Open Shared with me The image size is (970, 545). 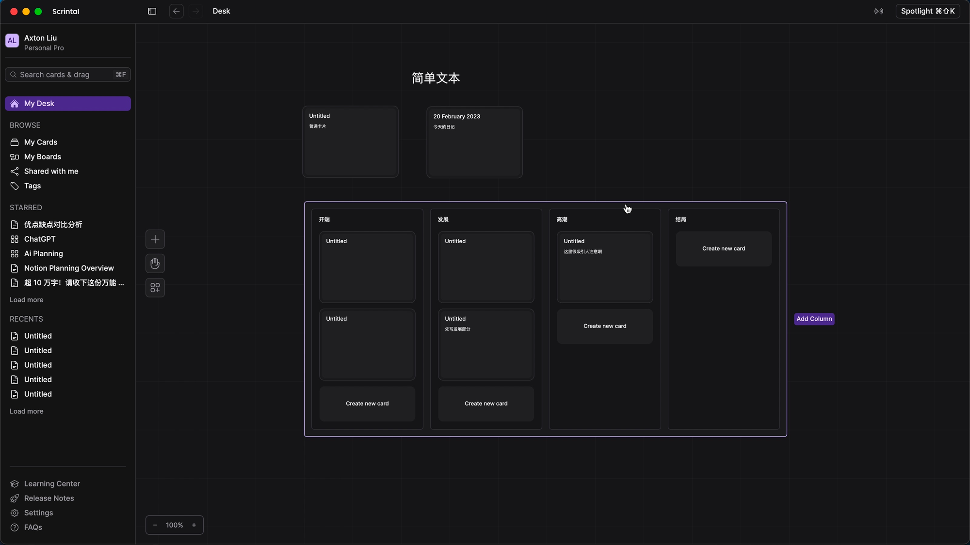(51, 171)
